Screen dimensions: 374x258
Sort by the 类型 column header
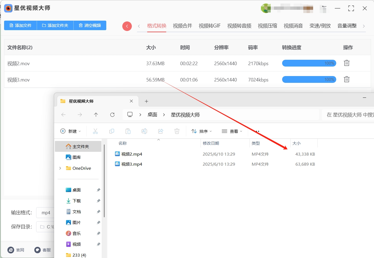point(256,143)
